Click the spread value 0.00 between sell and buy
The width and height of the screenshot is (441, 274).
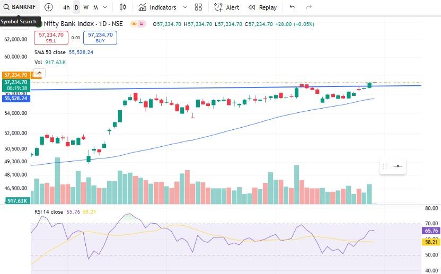tap(76, 38)
